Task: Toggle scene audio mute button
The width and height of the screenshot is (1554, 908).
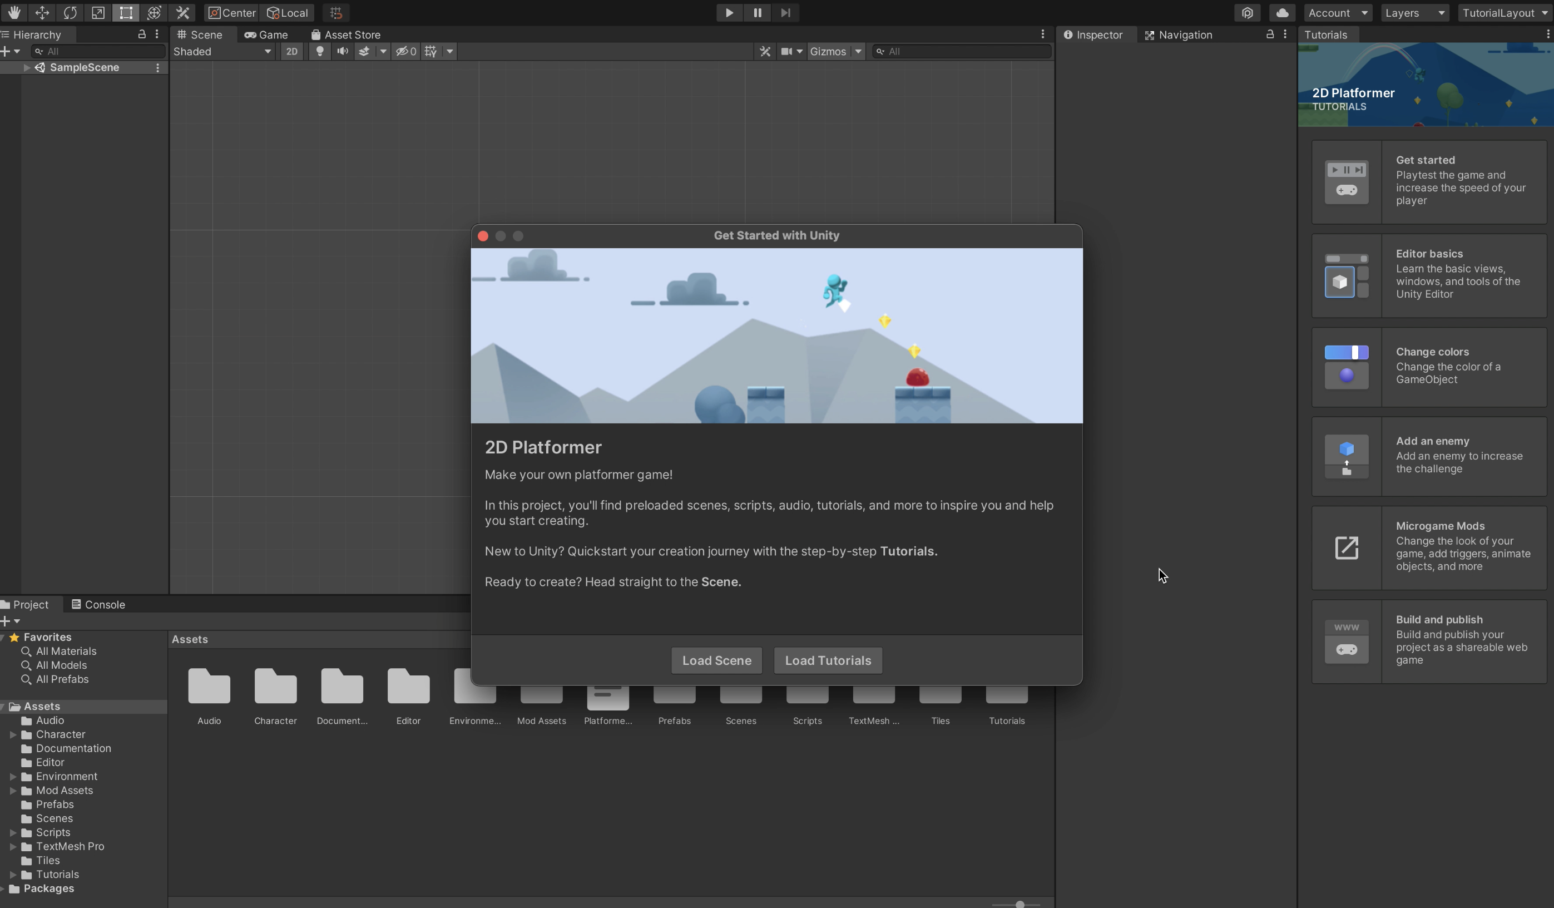Action: (x=342, y=51)
